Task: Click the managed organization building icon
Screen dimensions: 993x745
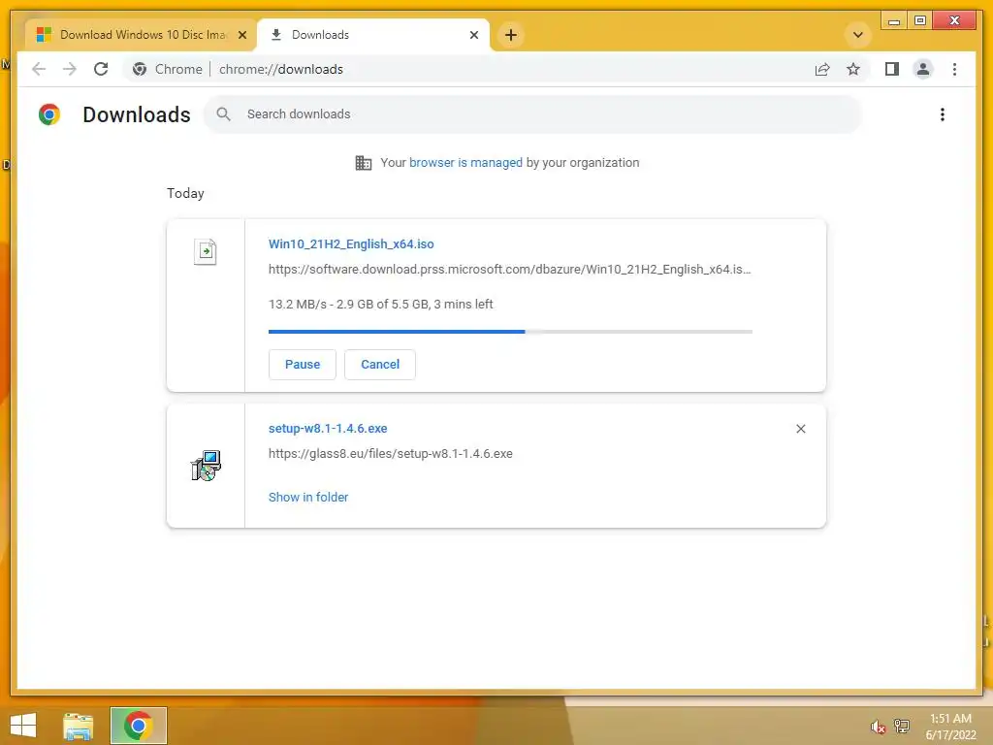Action: [x=364, y=163]
